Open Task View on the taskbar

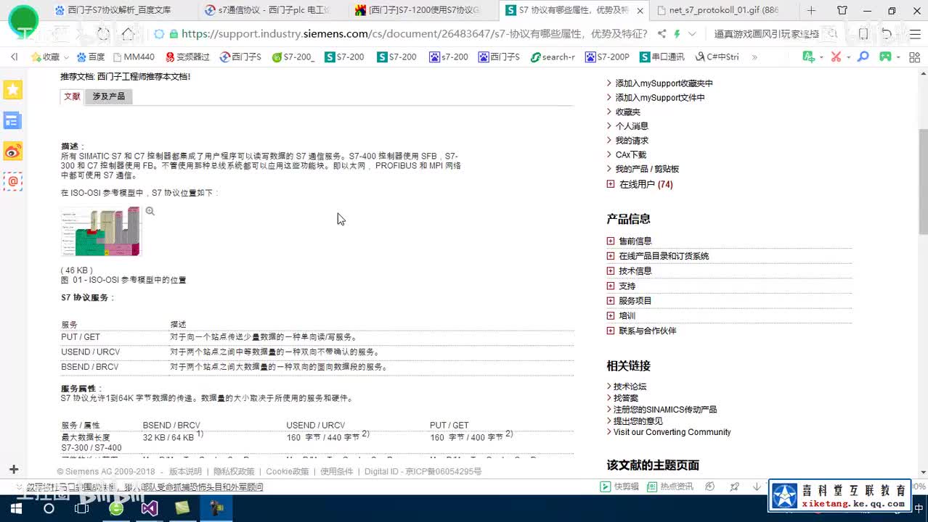[x=82, y=508]
